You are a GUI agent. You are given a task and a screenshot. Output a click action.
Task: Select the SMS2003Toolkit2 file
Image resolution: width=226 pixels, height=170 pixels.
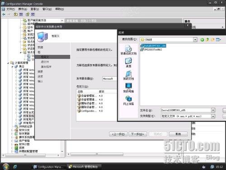(151, 49)
